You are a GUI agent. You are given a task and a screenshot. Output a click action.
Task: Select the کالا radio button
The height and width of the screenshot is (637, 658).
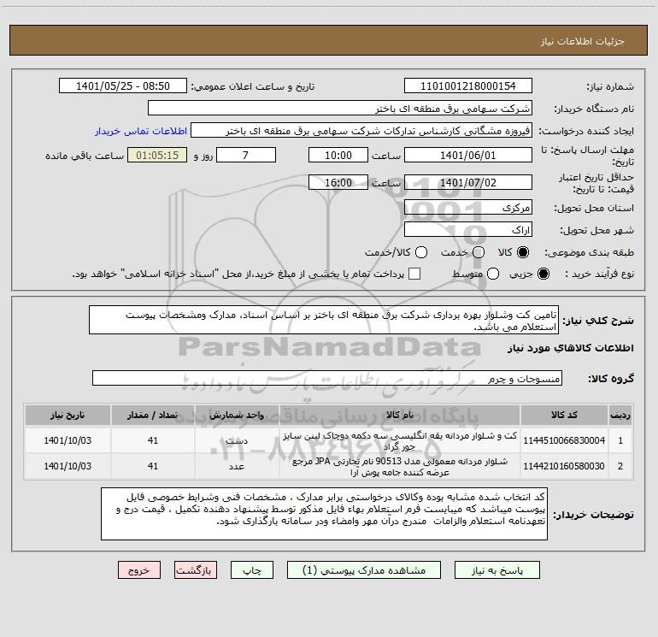(x=523, y=252)
